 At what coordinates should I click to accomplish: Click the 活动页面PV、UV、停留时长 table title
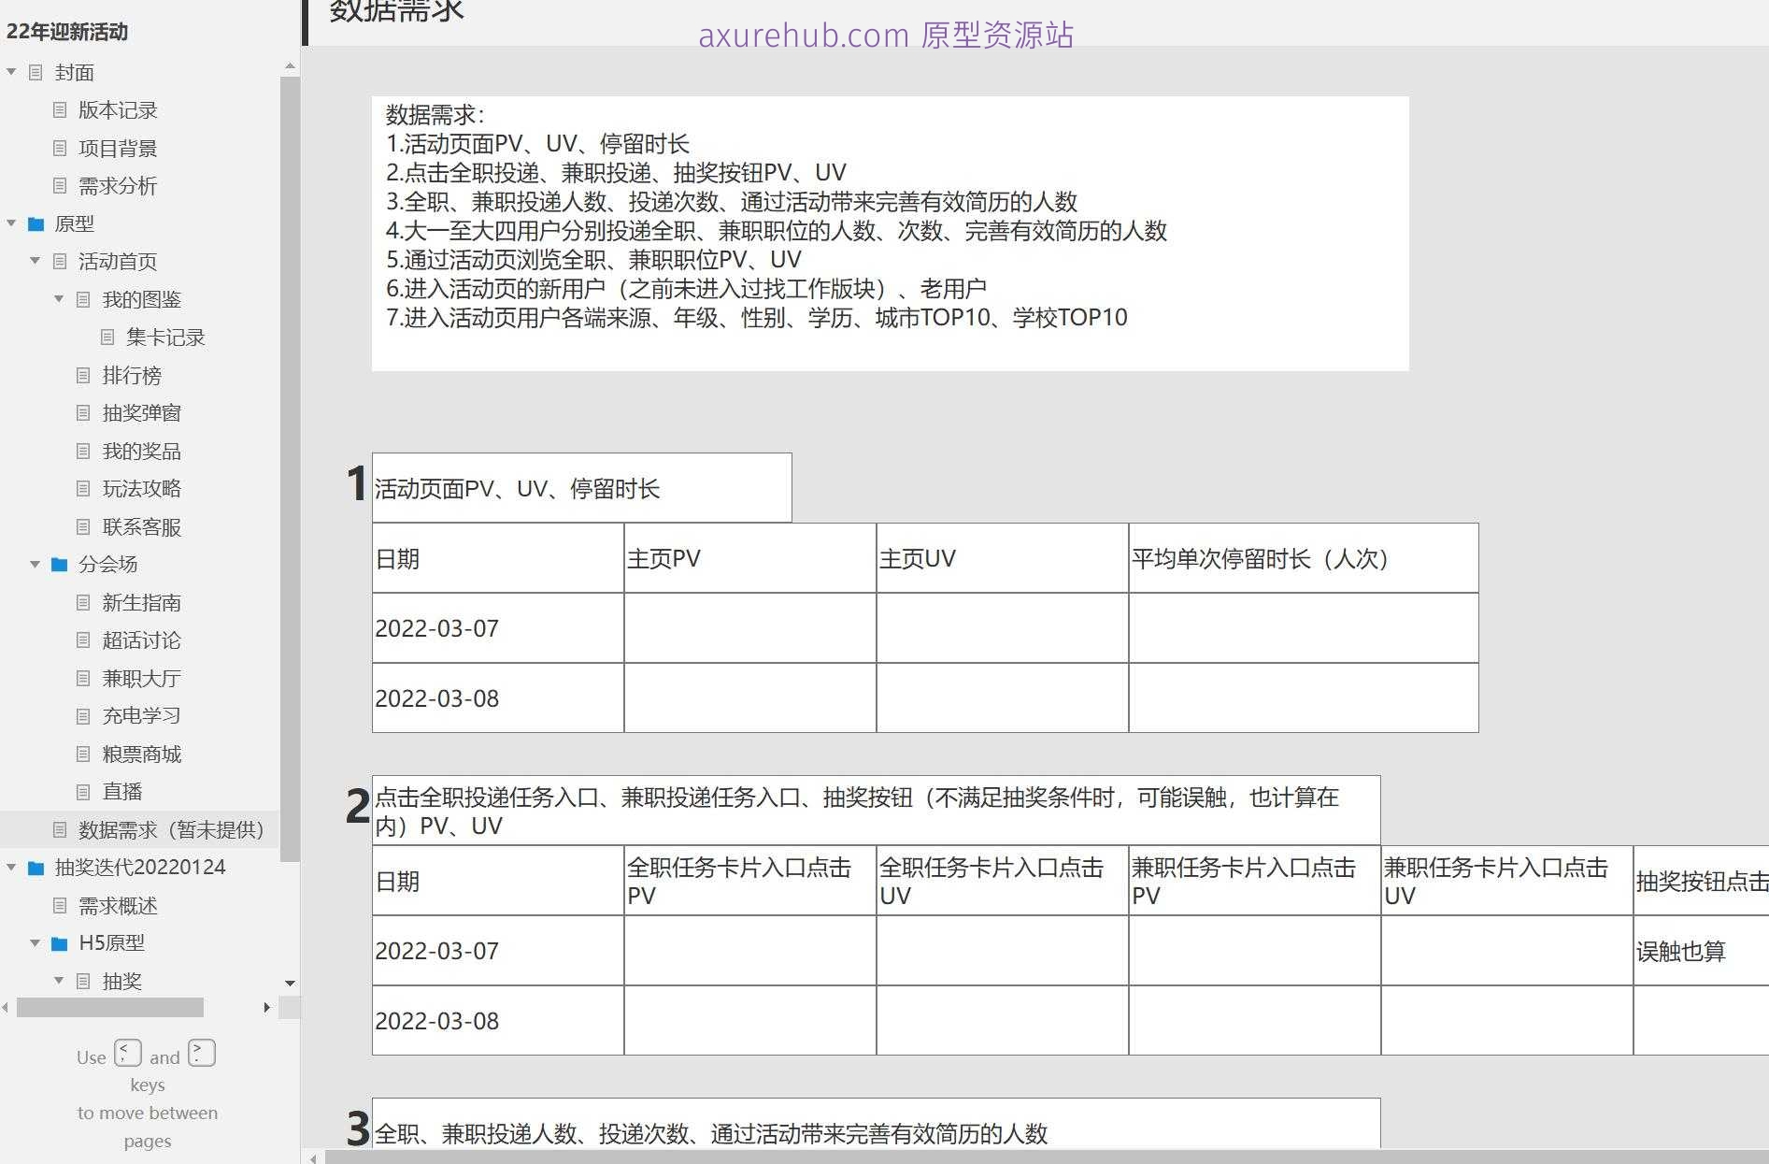click(582, 488)
